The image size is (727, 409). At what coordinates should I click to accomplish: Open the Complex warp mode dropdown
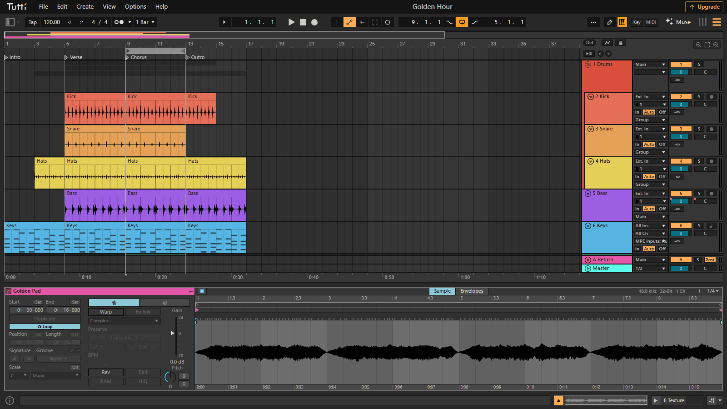(124, 321)
